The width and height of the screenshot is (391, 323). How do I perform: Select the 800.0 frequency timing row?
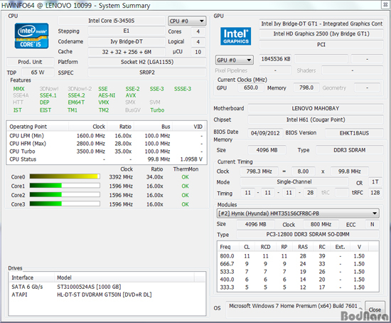pyautogui.click(x=299, y=256)
